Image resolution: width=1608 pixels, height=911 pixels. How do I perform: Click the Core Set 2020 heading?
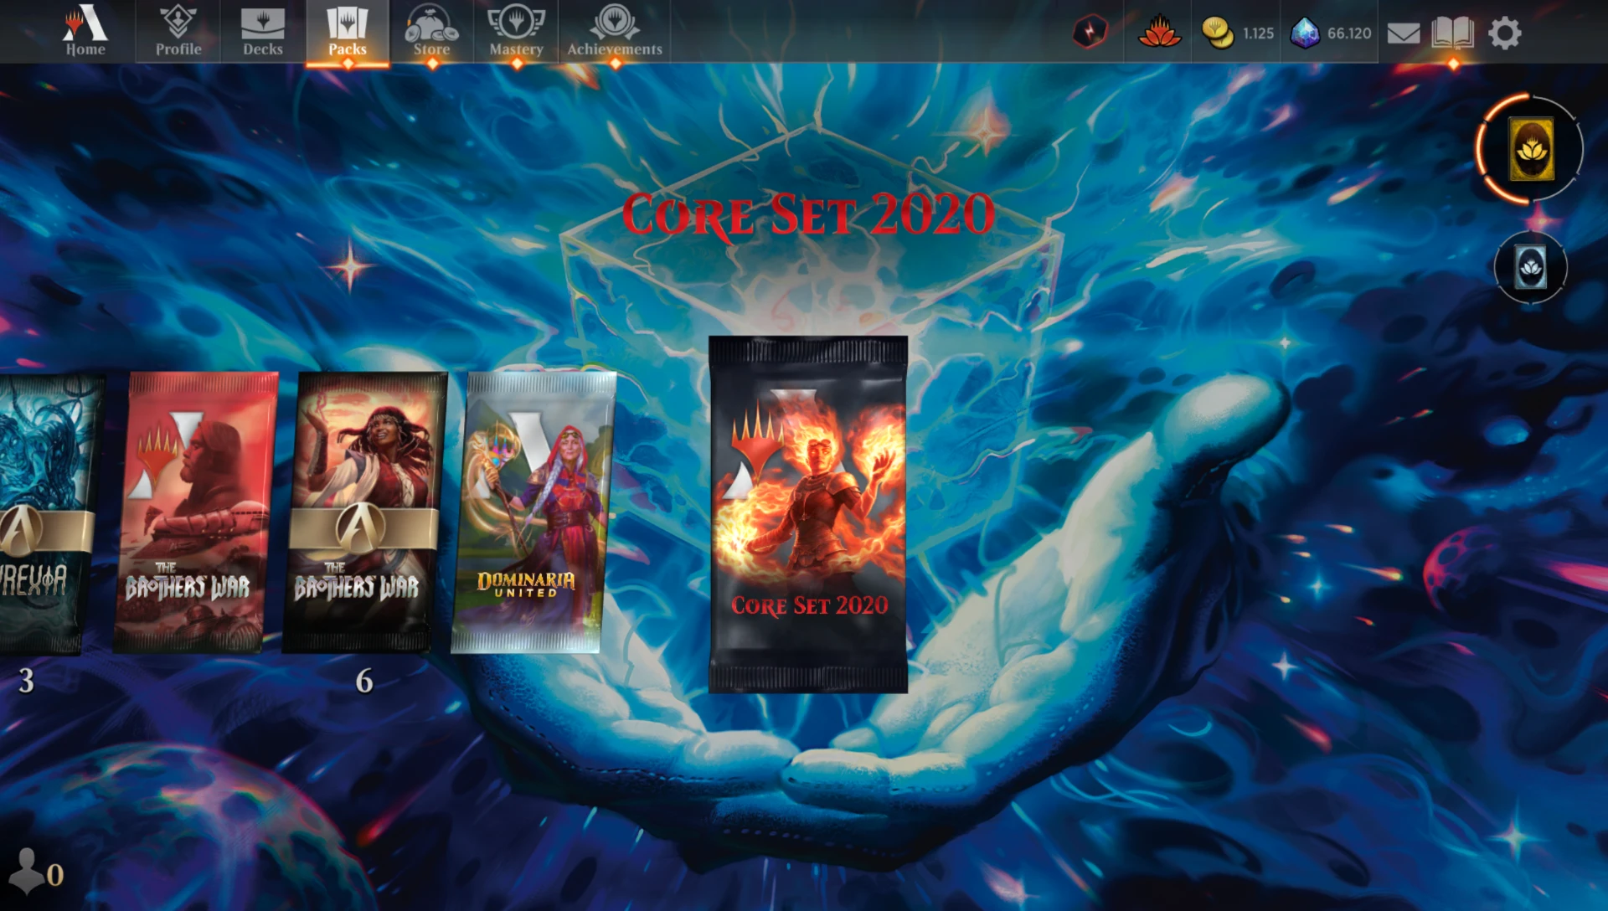[x=808, y=214]
